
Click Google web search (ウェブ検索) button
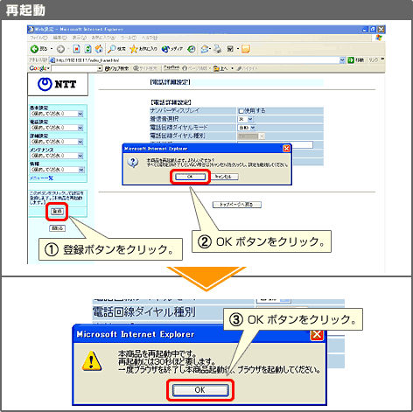(116, 68)
